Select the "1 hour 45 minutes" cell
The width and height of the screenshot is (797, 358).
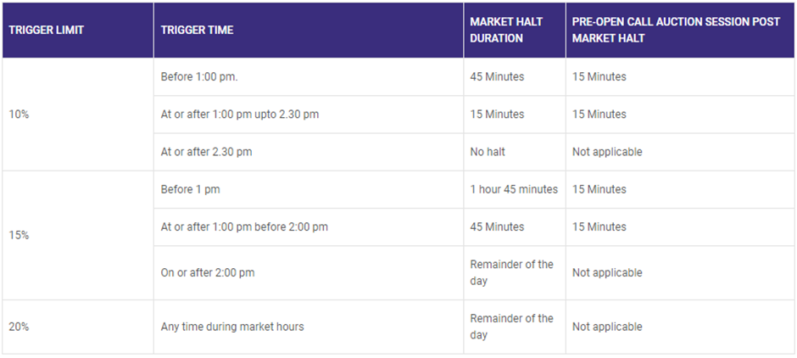coord(514,190)
